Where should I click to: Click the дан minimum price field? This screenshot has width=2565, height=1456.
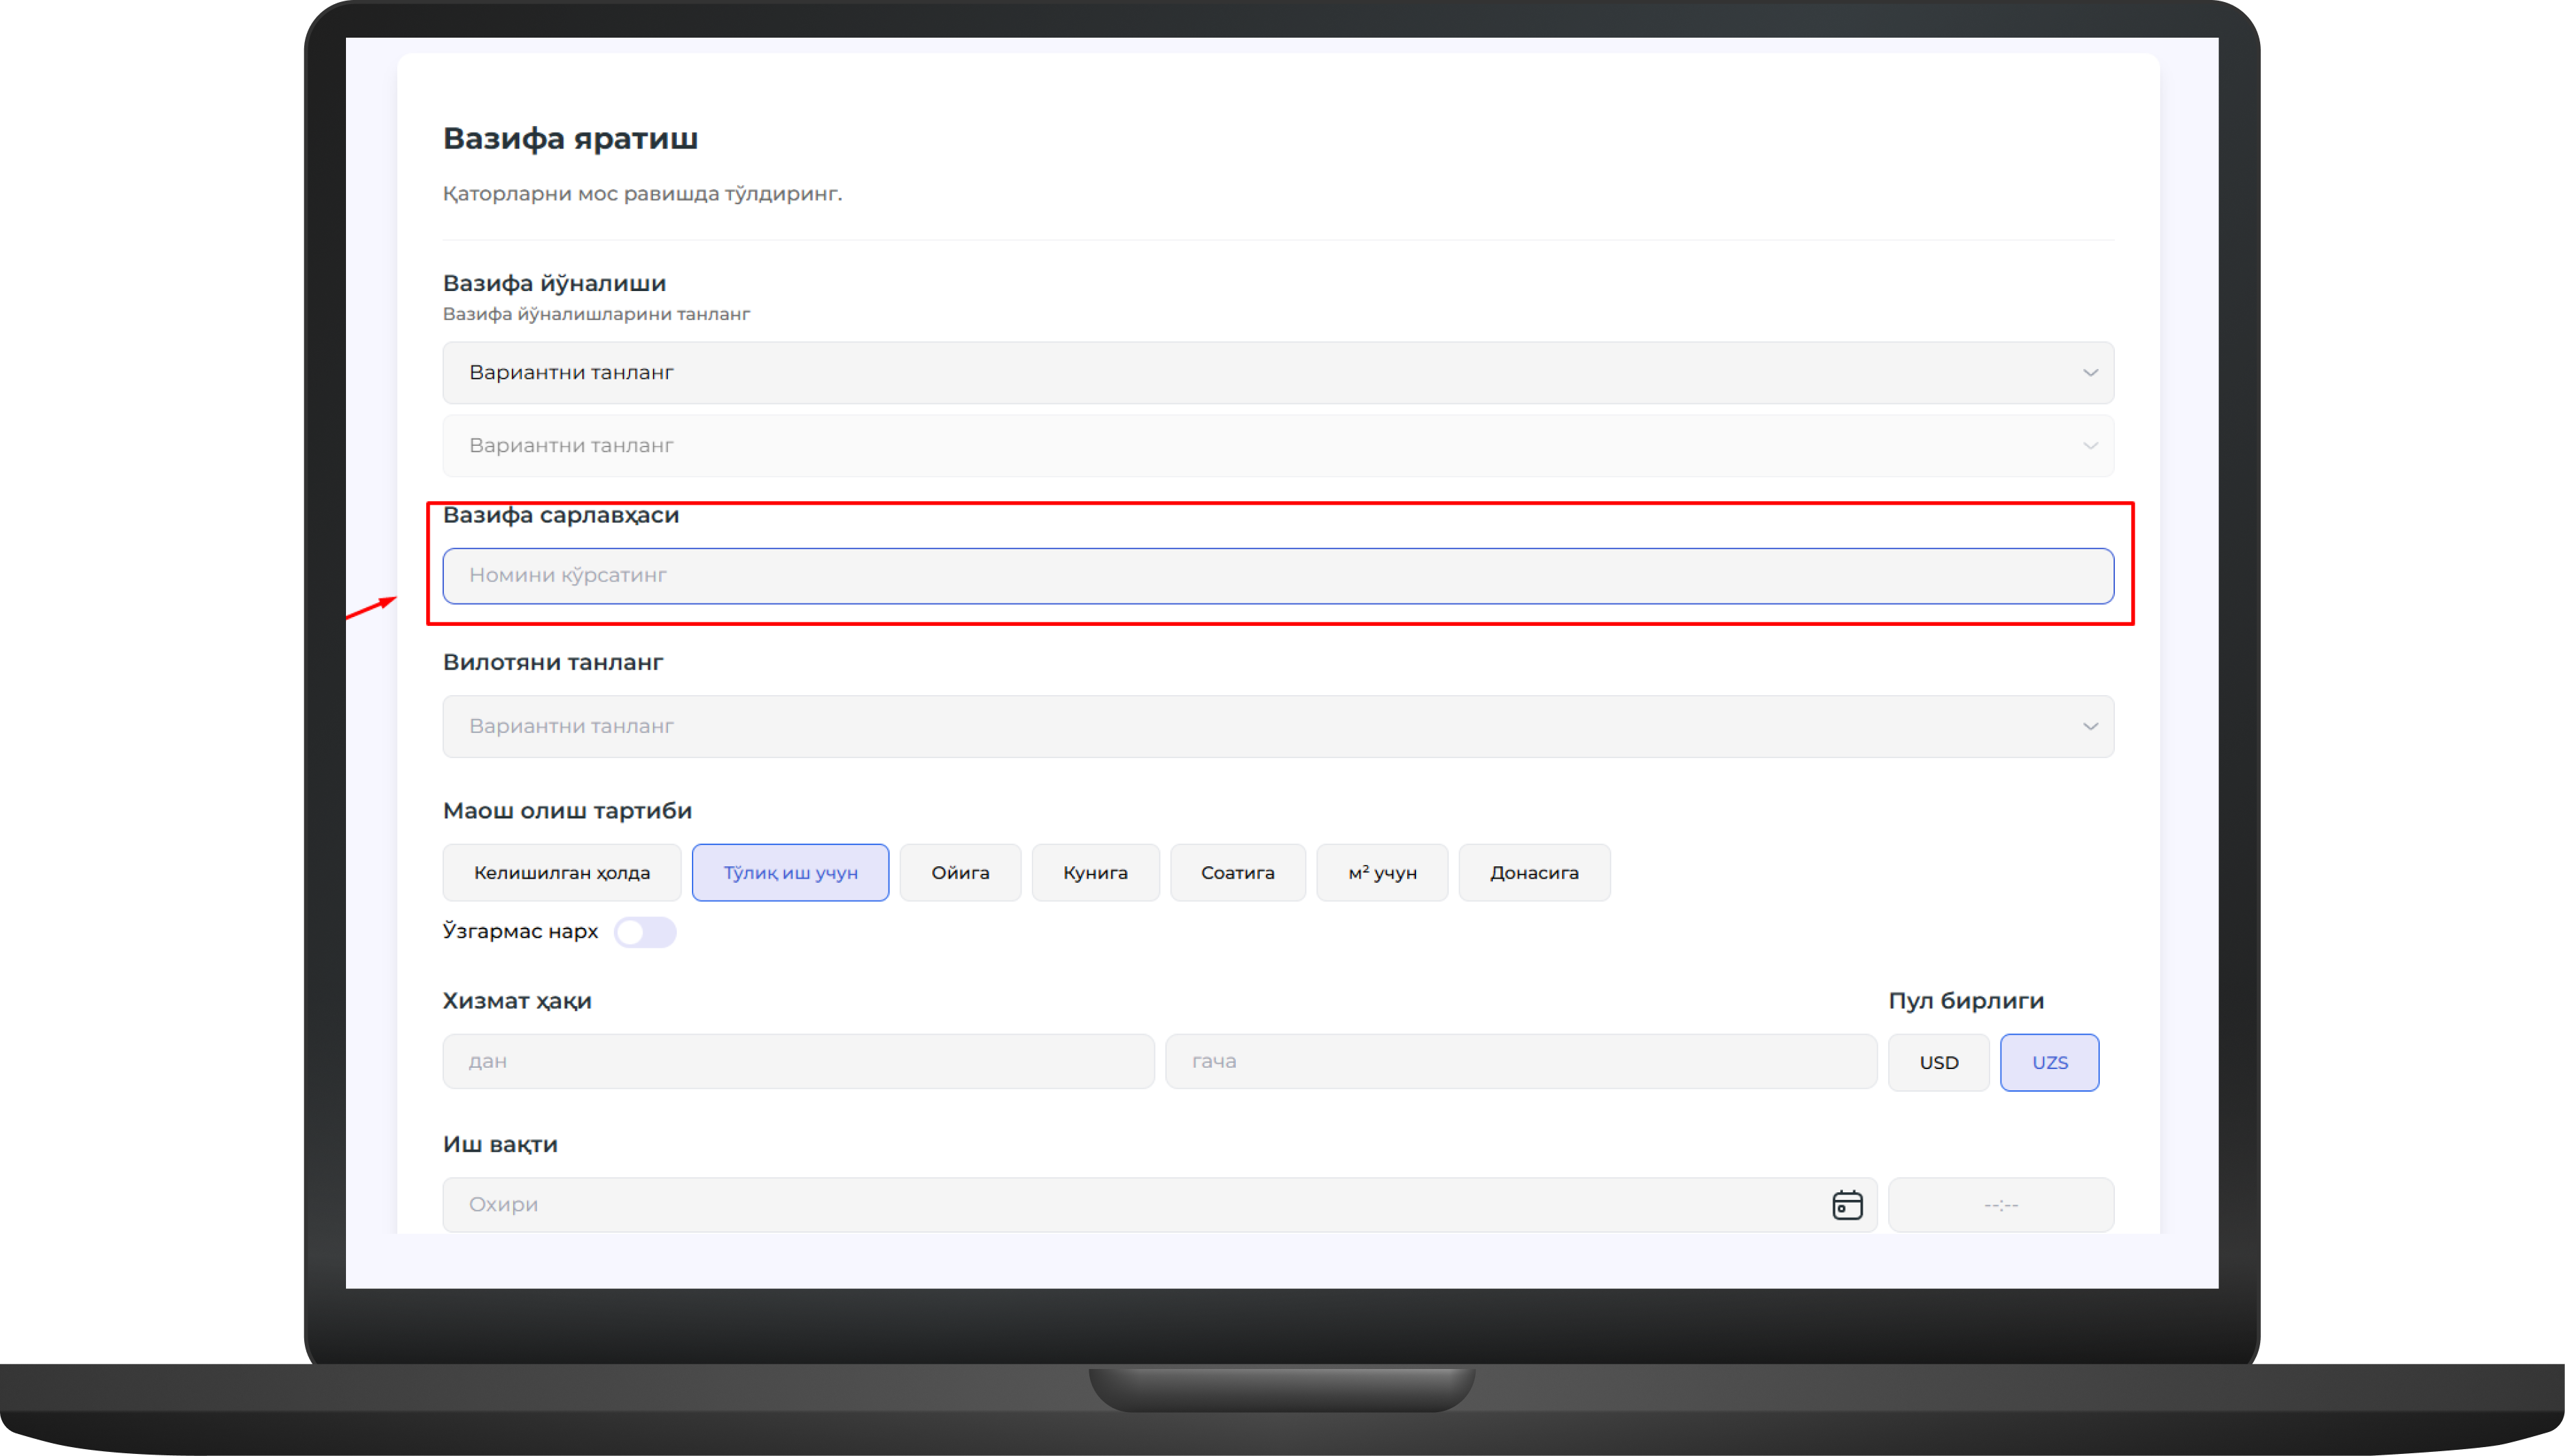(x=797, y=1061)
